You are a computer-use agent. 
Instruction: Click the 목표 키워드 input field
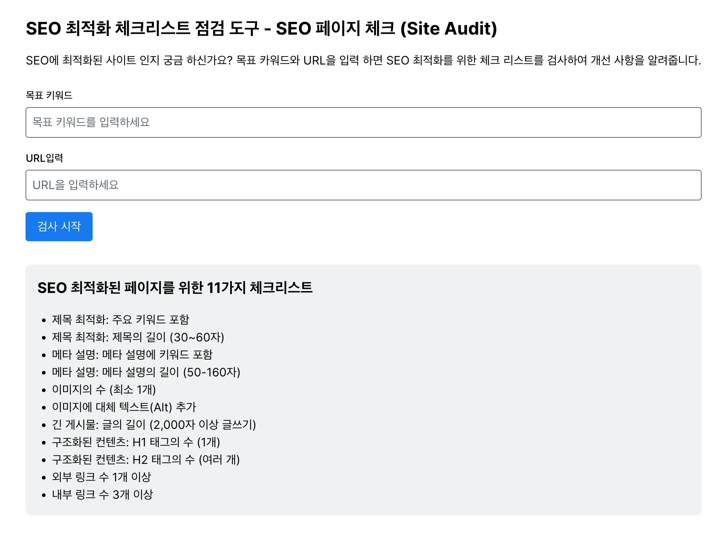(363, 122)
